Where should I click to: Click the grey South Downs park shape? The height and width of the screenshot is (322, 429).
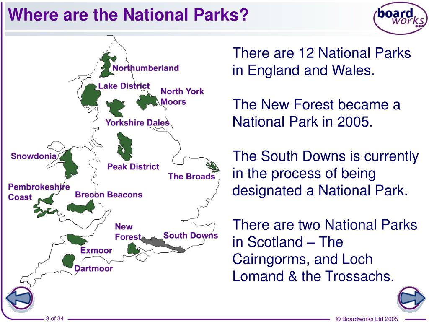[x=163, y=244]
